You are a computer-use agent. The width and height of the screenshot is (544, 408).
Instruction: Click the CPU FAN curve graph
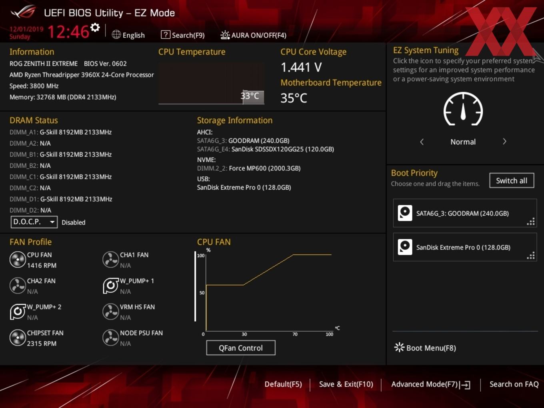268,292
